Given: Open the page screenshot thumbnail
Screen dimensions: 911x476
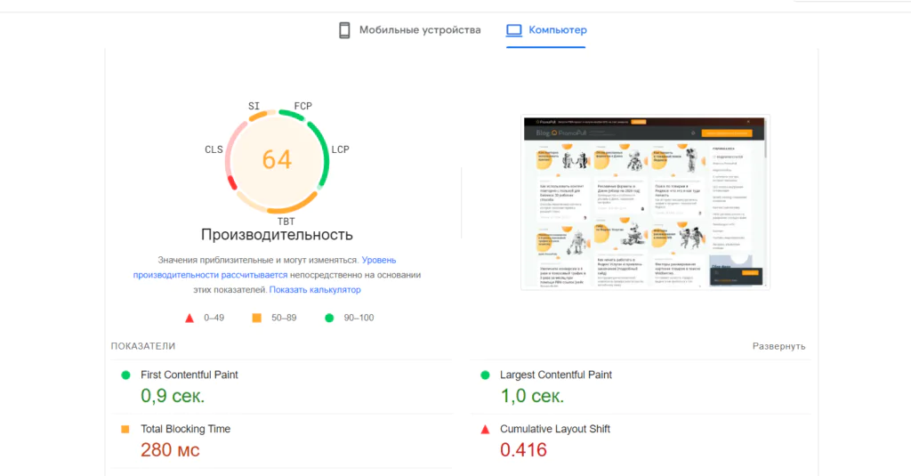Looking at the screenshot, I should [645, 202].
